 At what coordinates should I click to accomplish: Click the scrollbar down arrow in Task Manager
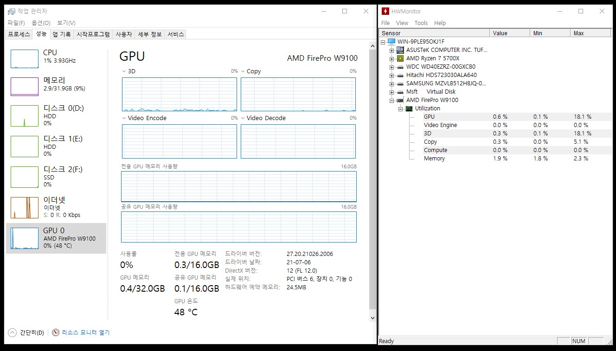pos(372,318)
